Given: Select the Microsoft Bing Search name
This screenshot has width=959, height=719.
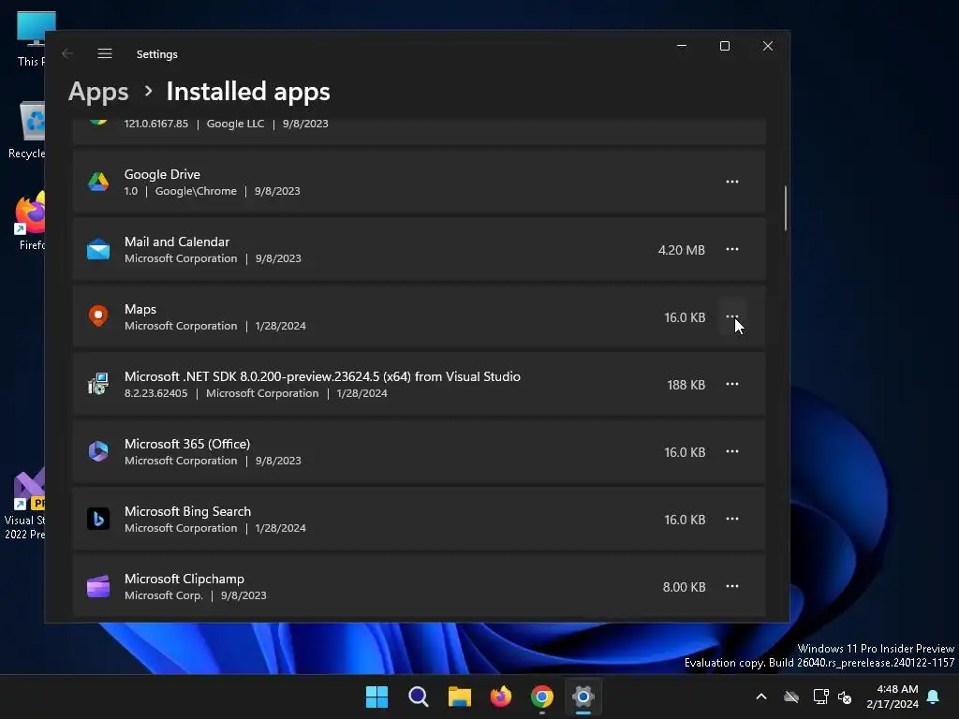Looking at the screenshot, I should (x=187, y=511).
